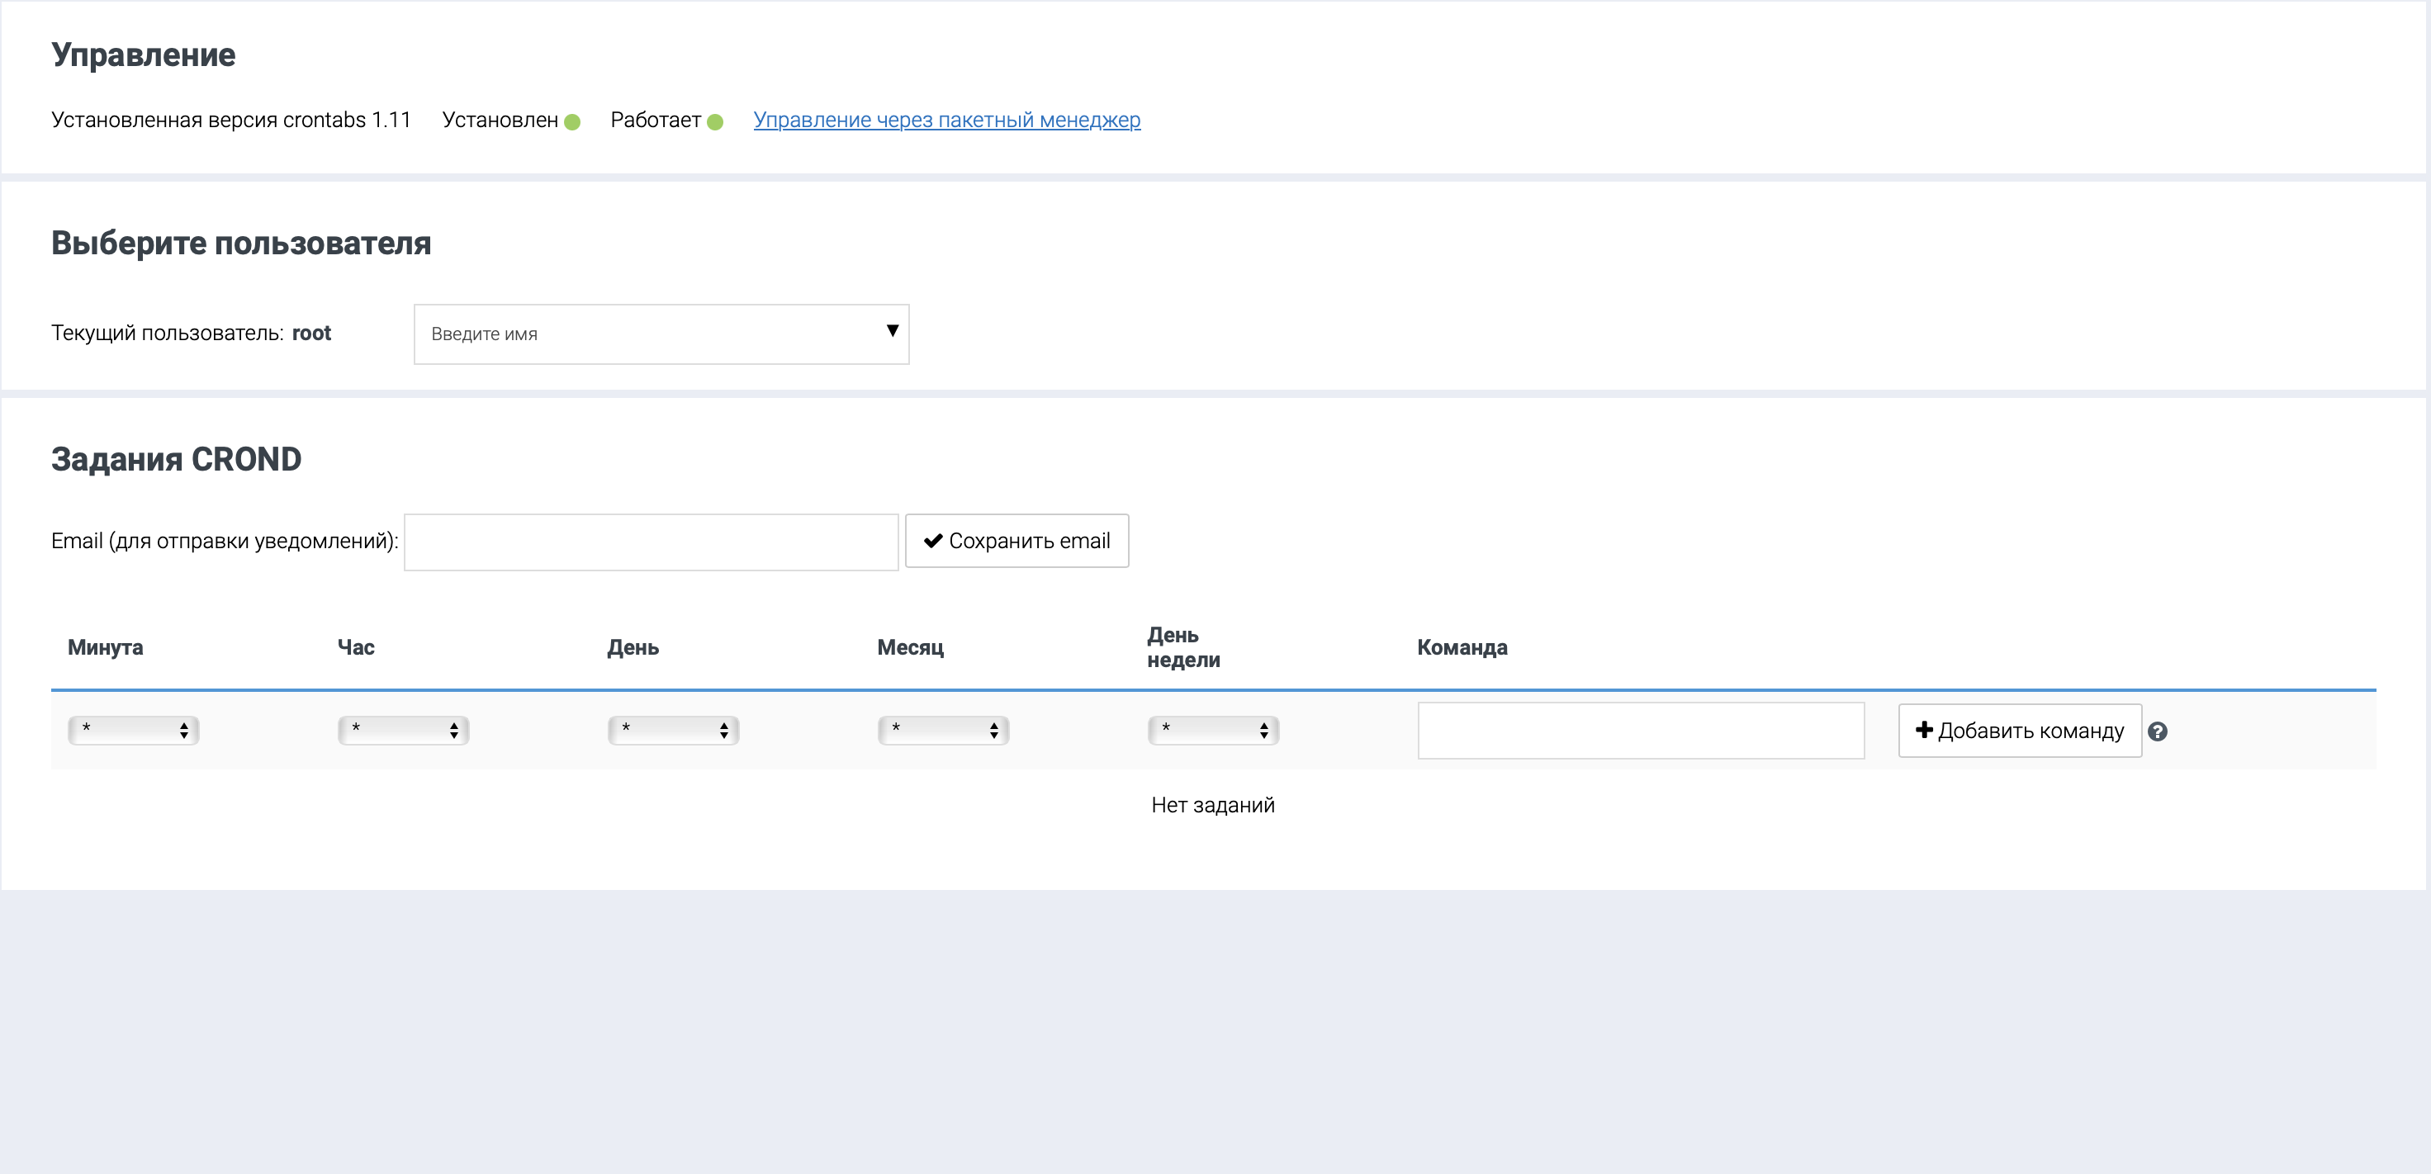Click the Месяц column header
This screenshot has height=1174, width=2431.
coord(910,647)
